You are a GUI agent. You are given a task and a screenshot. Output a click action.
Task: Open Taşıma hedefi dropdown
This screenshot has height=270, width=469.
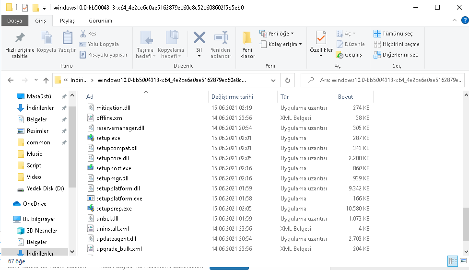click(154, 56)
